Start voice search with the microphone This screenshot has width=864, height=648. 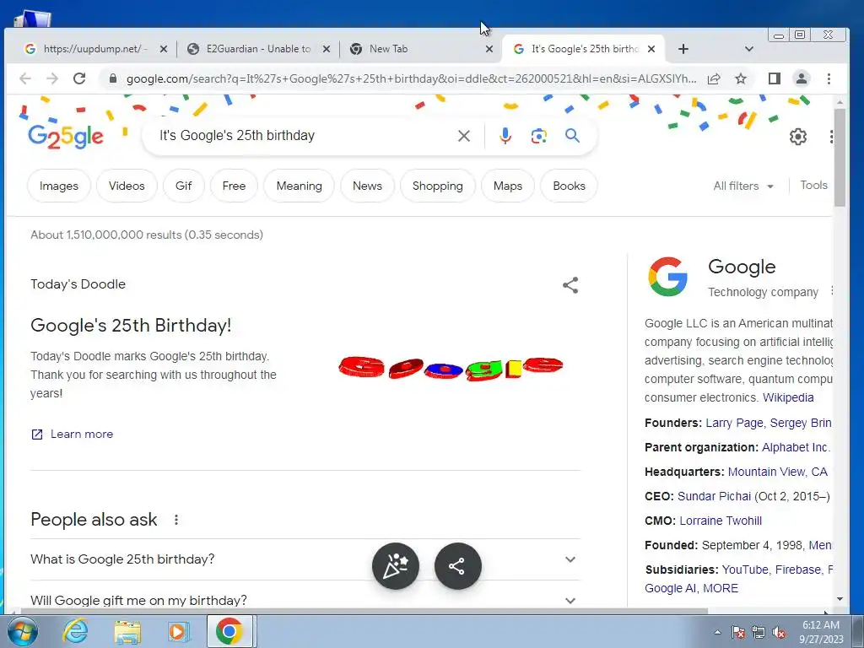tap(505, 136)
